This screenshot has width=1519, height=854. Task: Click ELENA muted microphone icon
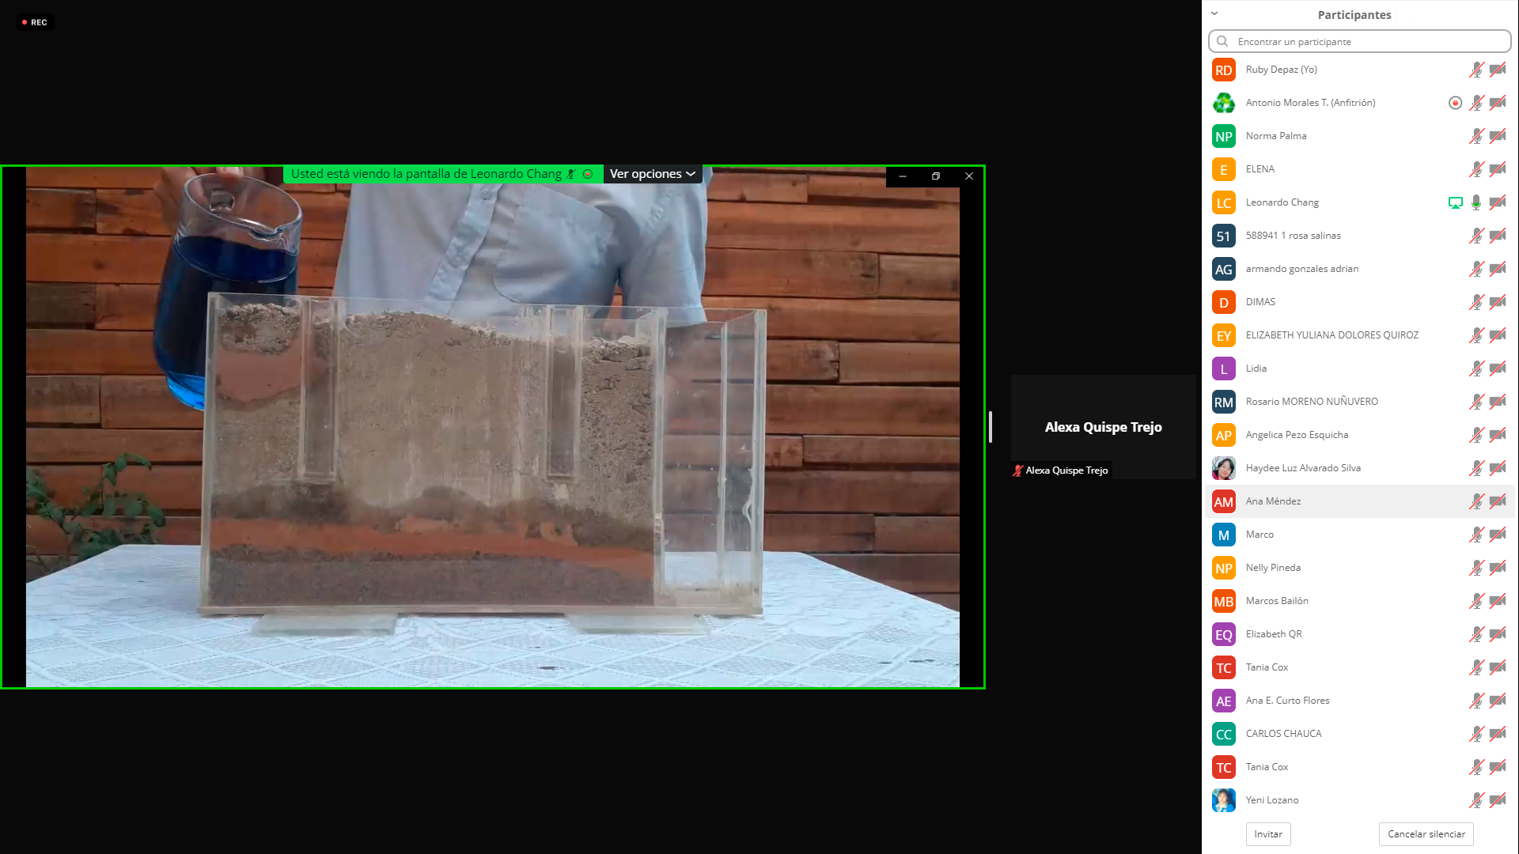tap(1476, 169)
